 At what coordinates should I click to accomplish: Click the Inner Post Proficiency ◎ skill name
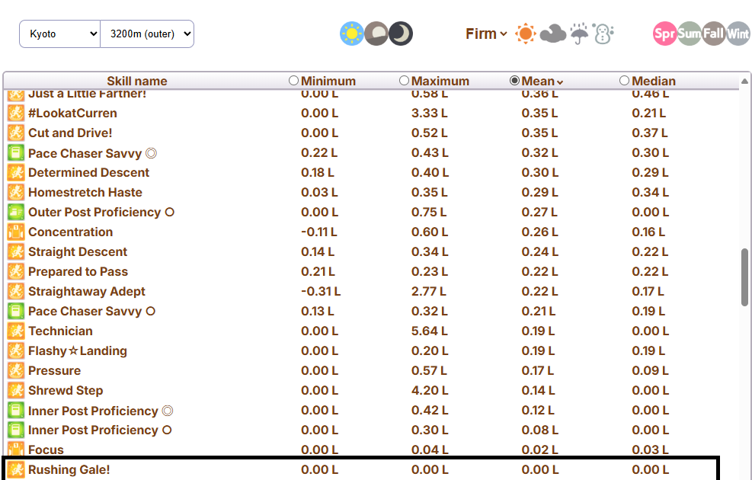pyautogui.click(x=101, y=411)
